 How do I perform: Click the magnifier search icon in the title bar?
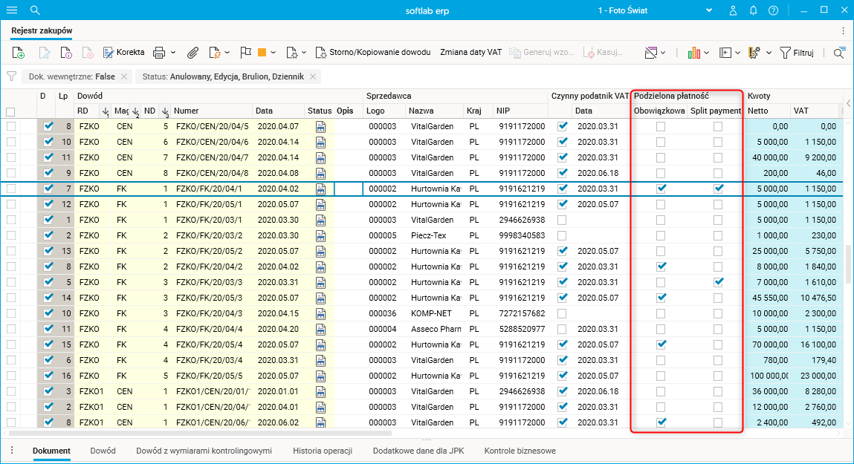[x=35, y=10]
